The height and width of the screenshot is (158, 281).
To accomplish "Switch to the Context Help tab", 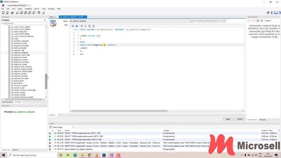I will pyautogui.click(x=252, y=120).
